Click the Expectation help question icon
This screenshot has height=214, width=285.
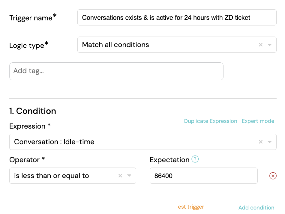[x=195, y=159]
